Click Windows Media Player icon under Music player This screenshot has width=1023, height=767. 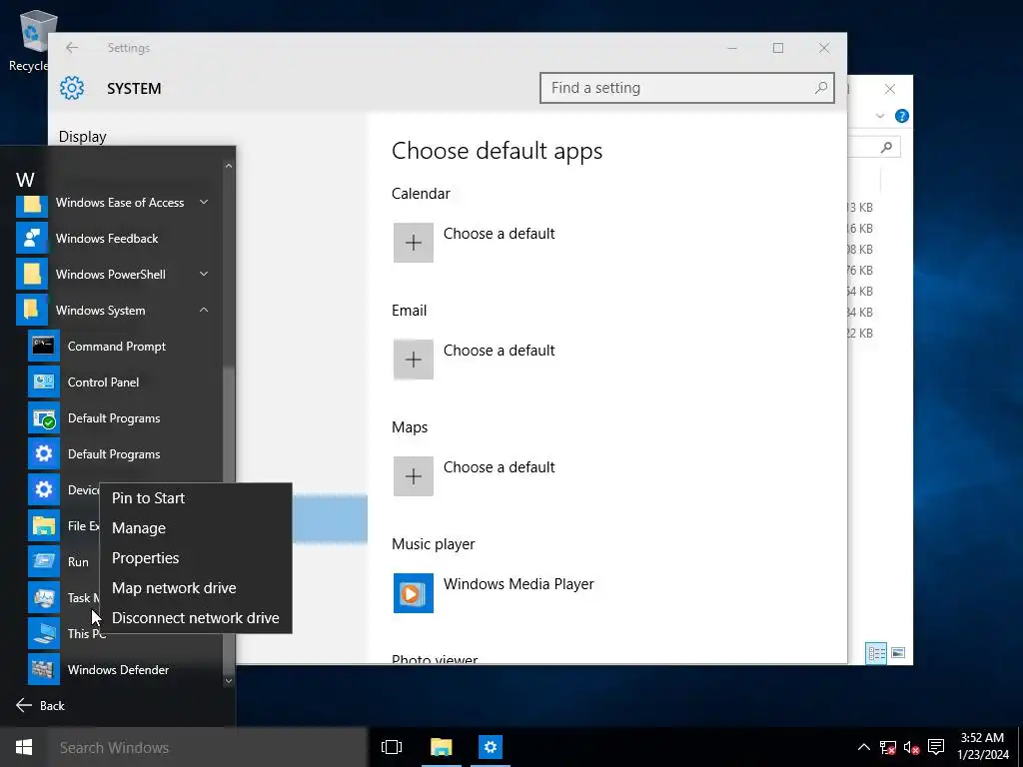coord(413,593)
